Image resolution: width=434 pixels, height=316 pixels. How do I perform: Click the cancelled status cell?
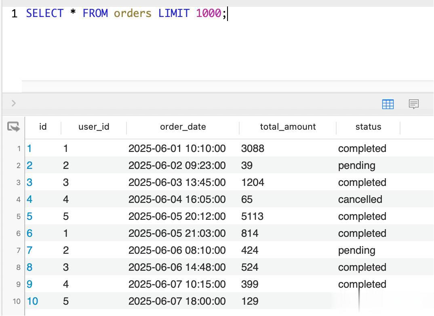point(360,200)
